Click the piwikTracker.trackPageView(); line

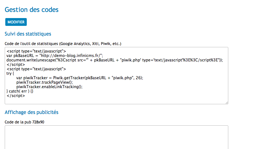[45, 82]
